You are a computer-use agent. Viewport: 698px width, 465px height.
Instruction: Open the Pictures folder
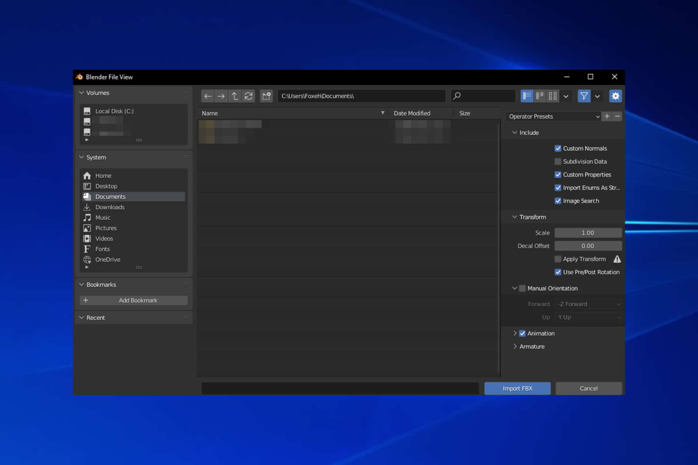click(x=133, y=228)
